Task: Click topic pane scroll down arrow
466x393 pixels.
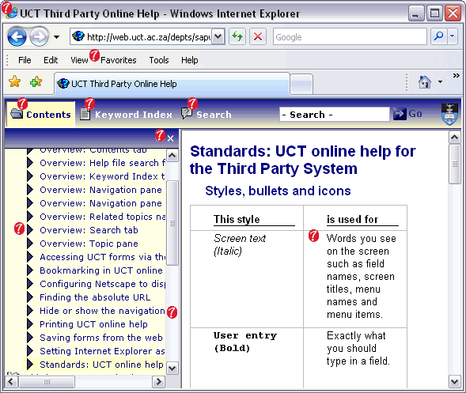Action: 455,381
